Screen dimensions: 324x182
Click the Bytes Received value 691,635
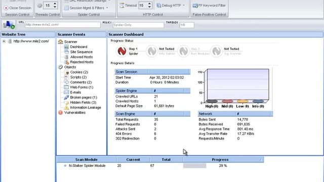pos(244,124)
